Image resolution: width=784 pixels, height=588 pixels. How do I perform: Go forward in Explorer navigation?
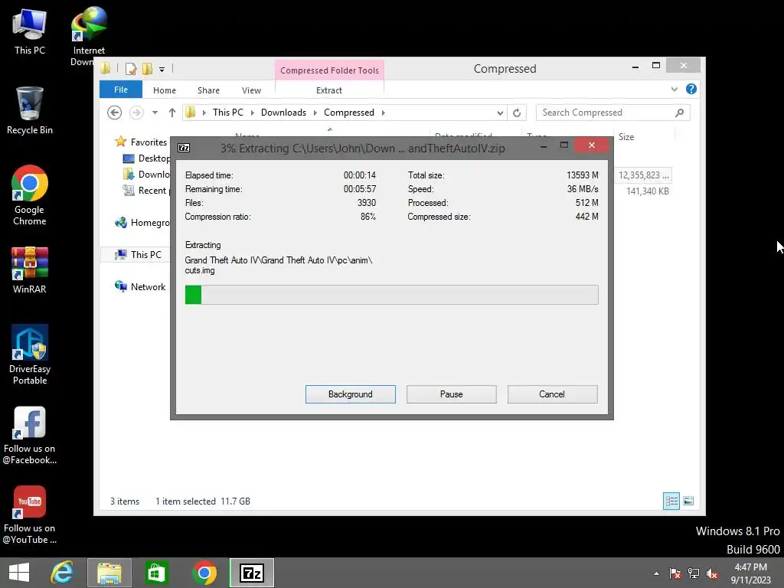click(x=136, y=113)
